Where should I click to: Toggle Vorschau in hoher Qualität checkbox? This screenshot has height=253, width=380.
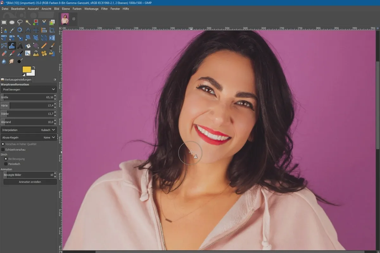pos(3,144)
